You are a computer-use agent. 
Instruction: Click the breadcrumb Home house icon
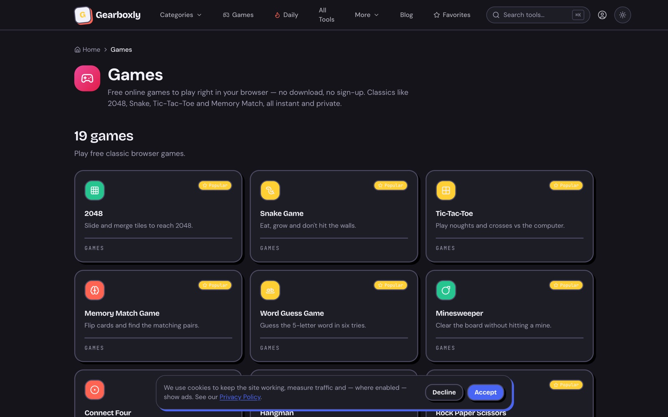click(x=77, y=50)
